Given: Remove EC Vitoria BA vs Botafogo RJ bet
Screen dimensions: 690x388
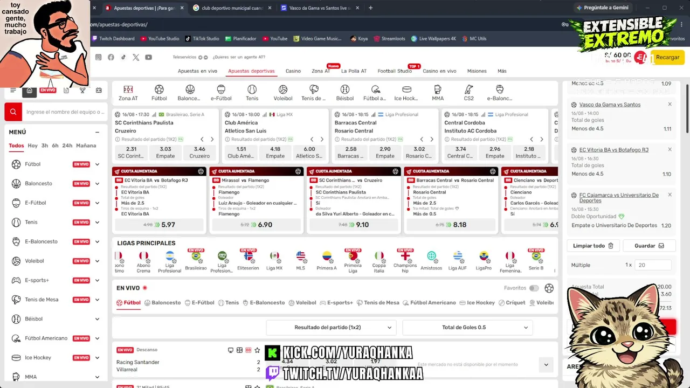Looking at the screenshot, I should pos(670,150).
